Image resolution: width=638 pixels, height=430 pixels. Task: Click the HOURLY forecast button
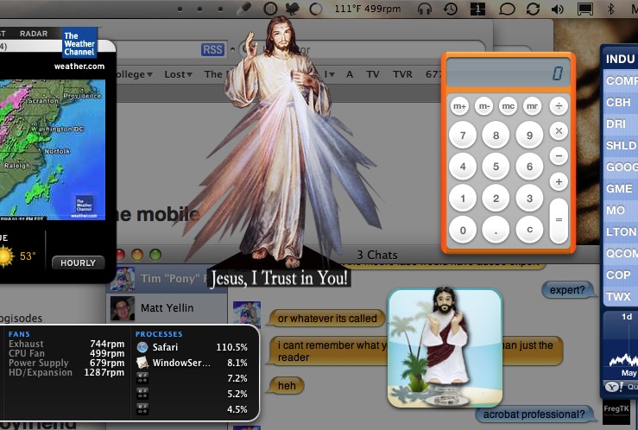tap(78, 262)
